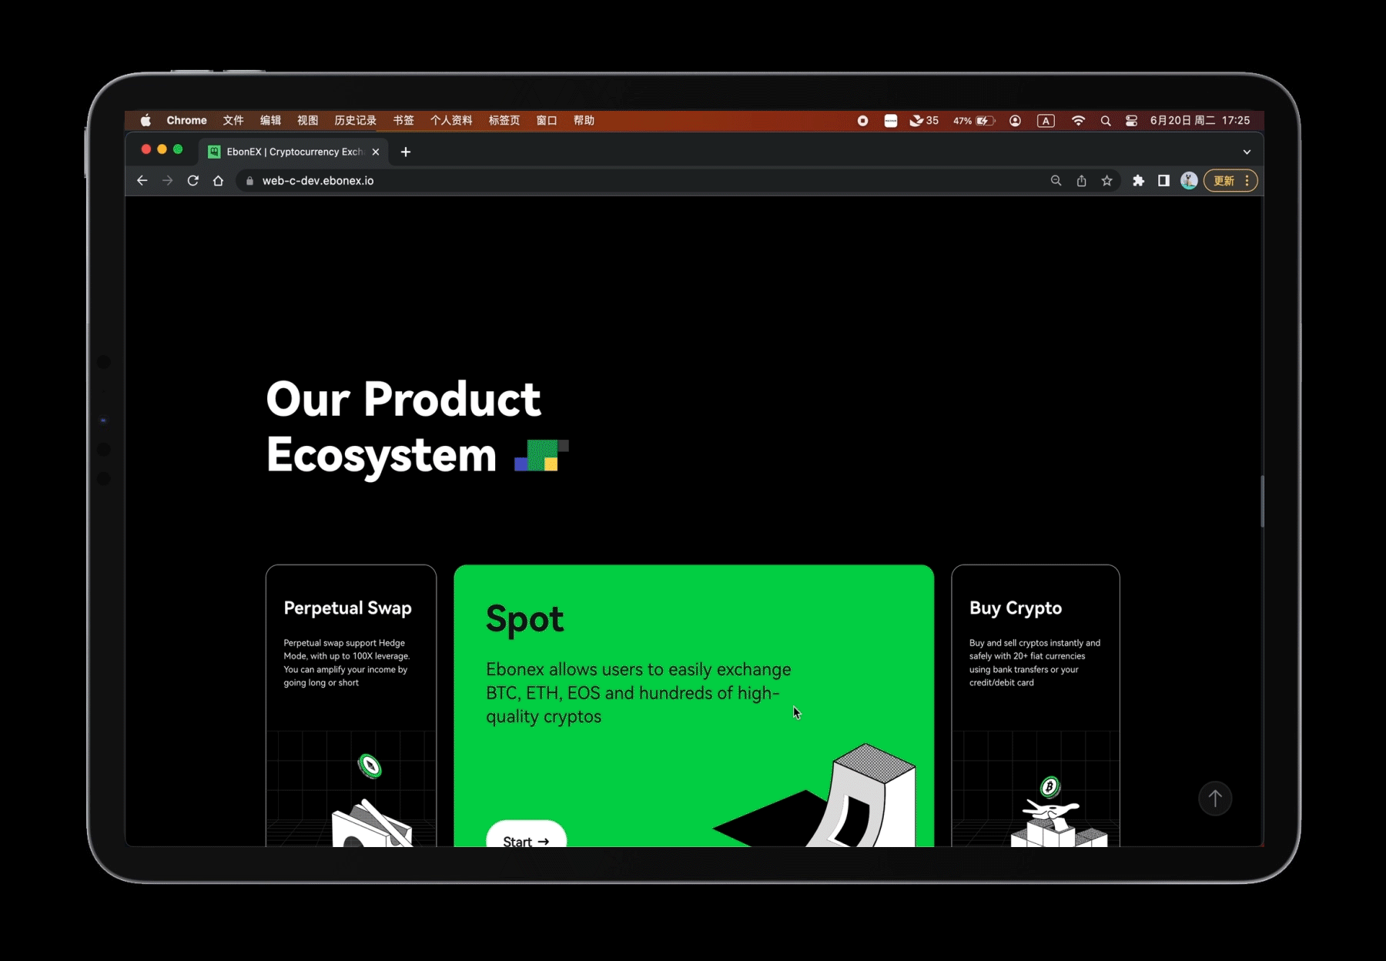Close the EbonEX tab
1386x961 pixels.
pos(376,152)
